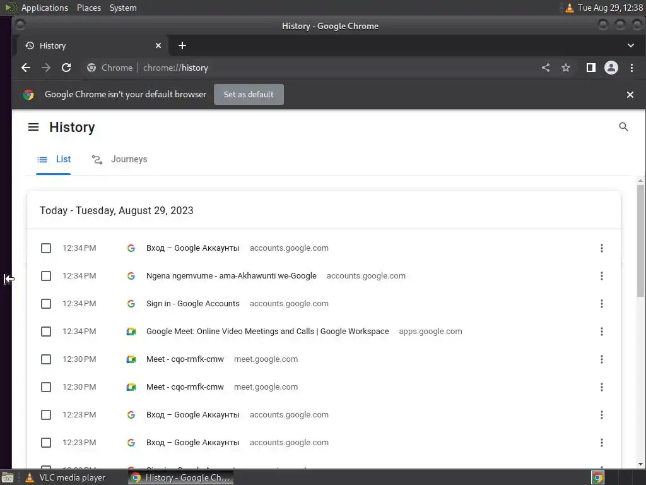Open the History hamburger menu
The height and width of the screenshot is (485, 646).
coord(33,127)
